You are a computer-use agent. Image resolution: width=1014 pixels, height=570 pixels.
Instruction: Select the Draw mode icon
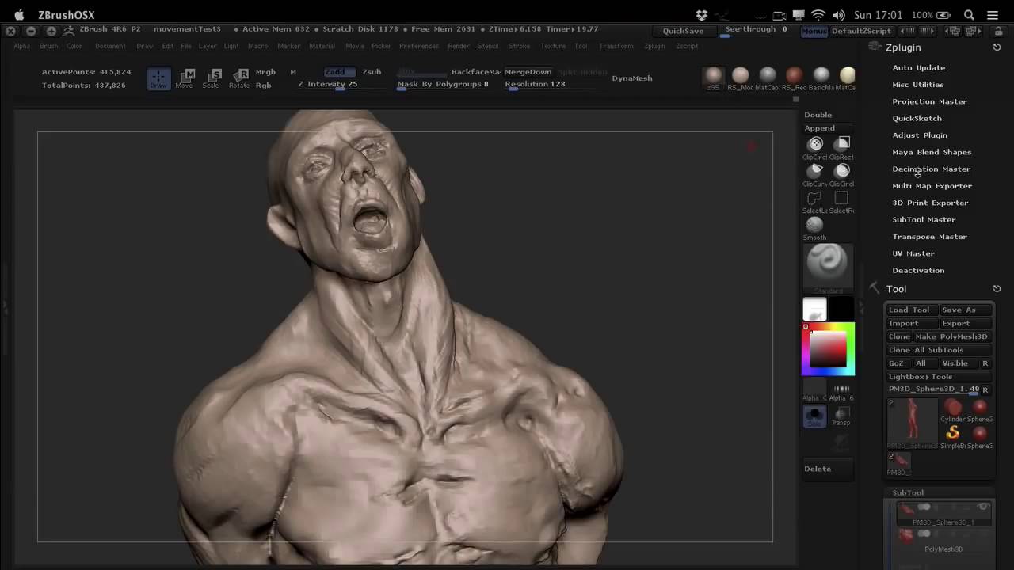coord(158,78)
